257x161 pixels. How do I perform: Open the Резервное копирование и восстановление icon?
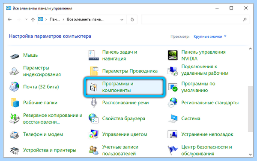[x=15, y=118]
